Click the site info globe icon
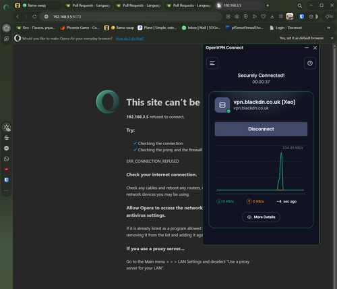The width and height of the screenshot is (337, 289). click(x=47, y=16)
